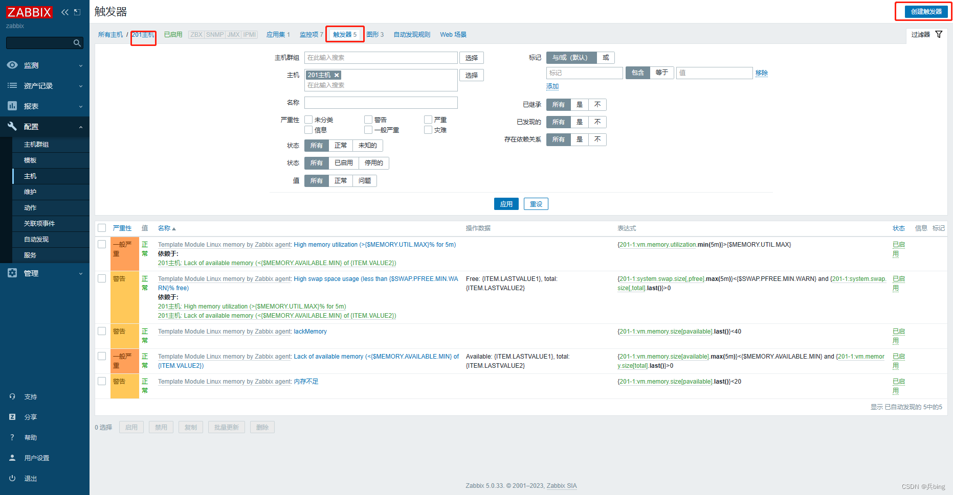Click the wrench icon for 配置
This screenshot has width=953, height=495.
[x=12, y=126]
